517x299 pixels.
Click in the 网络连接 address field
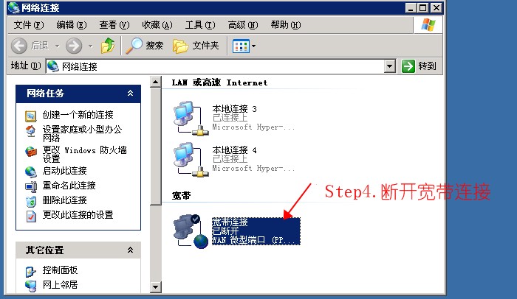pyautogui.click(x=216, y=66)
